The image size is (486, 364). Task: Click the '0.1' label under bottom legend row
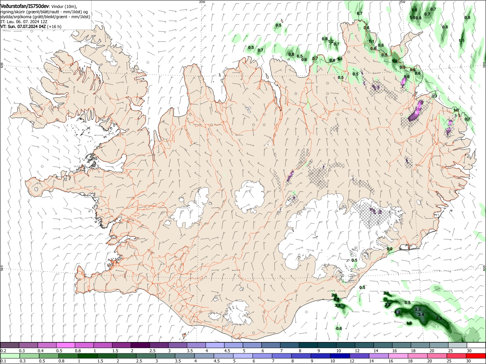click(3, 361)
